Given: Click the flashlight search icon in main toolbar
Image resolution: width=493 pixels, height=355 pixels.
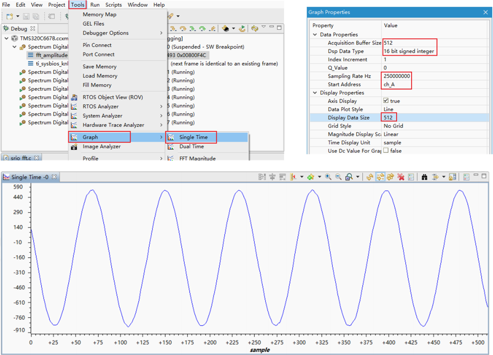Looking at the screenshot, I should [x=171, y=16].
